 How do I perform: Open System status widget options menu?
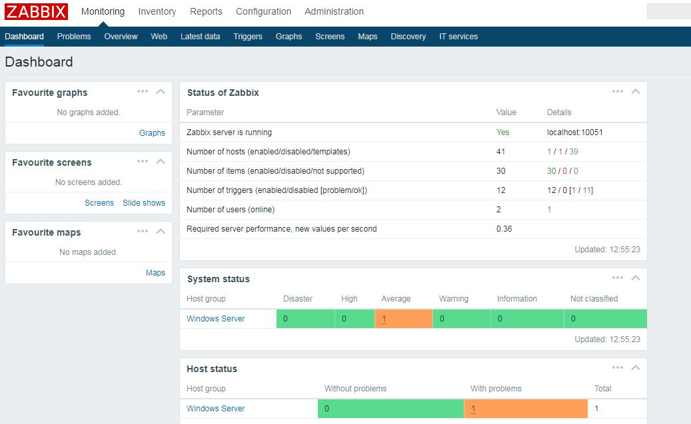tap(618, 278)
